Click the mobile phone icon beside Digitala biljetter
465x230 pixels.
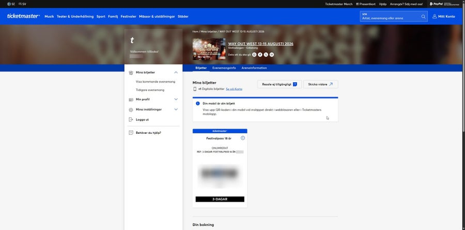click(195, 89)
